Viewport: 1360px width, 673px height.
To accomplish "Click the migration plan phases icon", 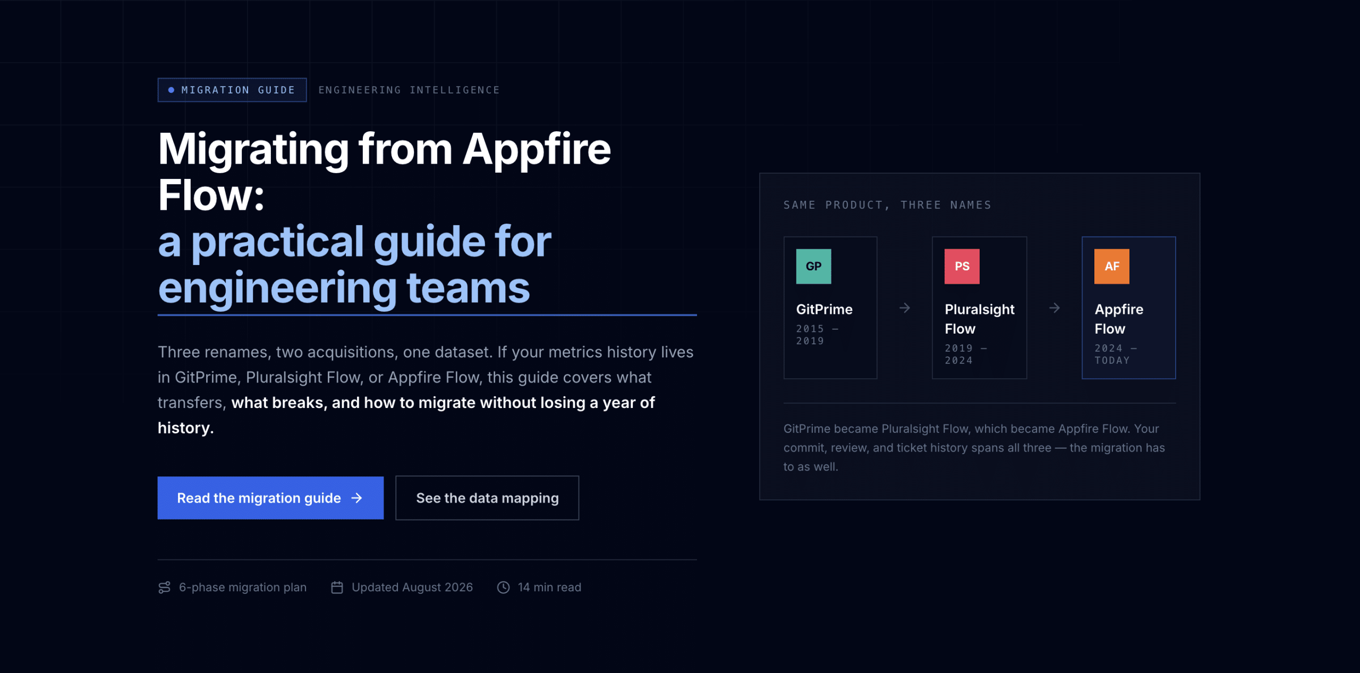I will tap(164, 587).
